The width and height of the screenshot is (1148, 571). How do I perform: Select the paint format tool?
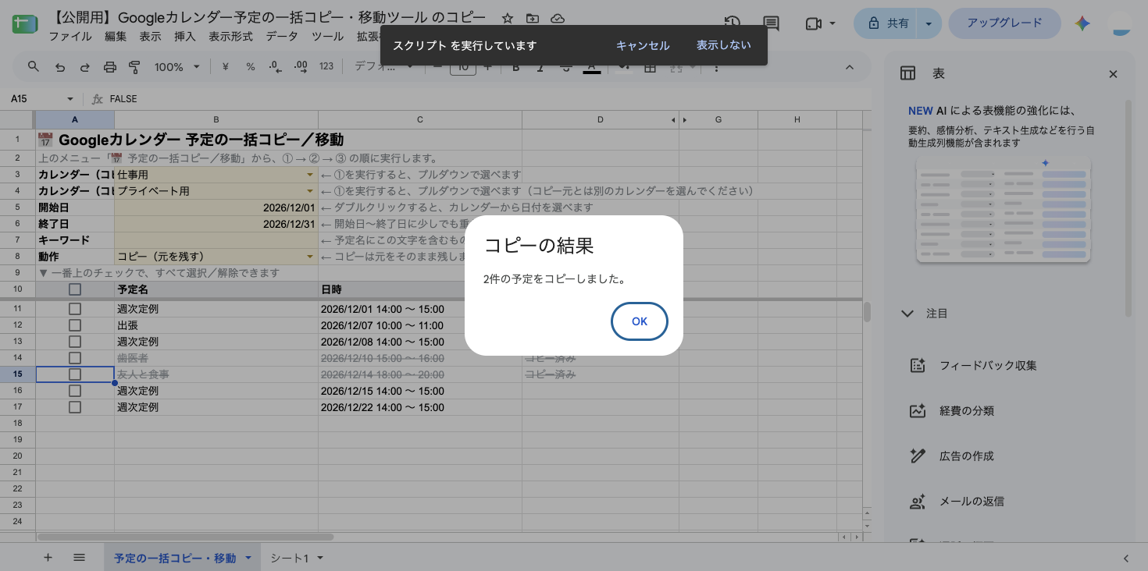point(134,67)
